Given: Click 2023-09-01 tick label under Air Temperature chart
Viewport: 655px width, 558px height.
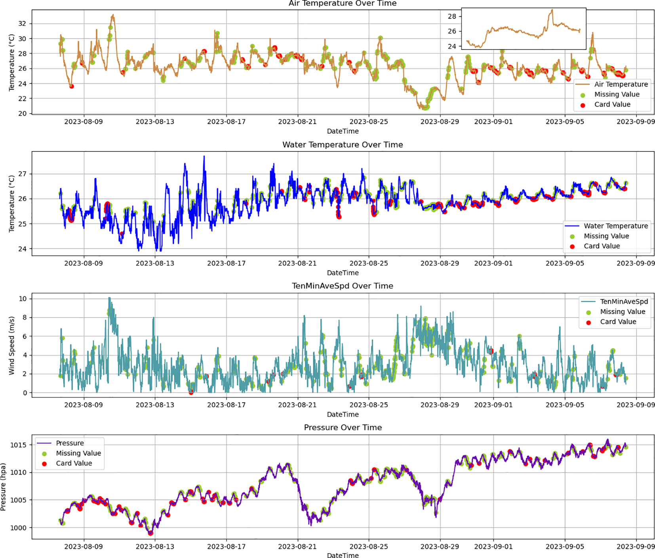Looking at the screenshot, I should [493, 121].
